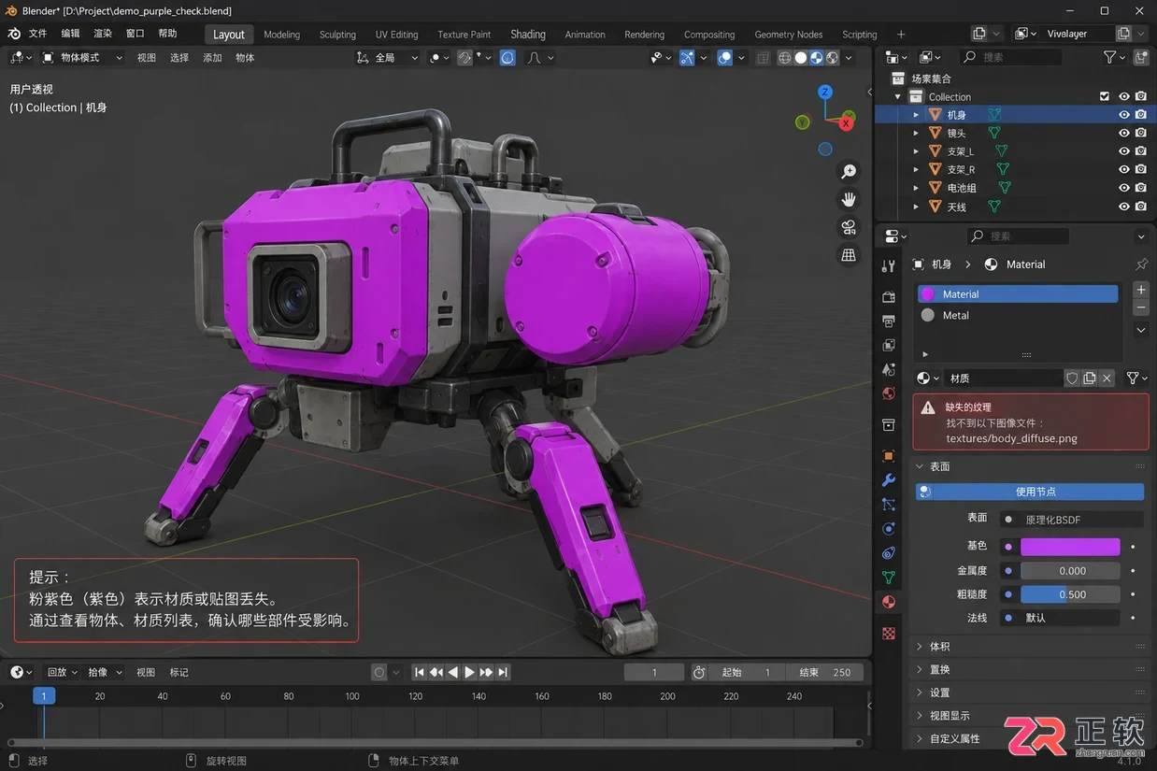Open the 回放 timeline menu

(62, 672)
